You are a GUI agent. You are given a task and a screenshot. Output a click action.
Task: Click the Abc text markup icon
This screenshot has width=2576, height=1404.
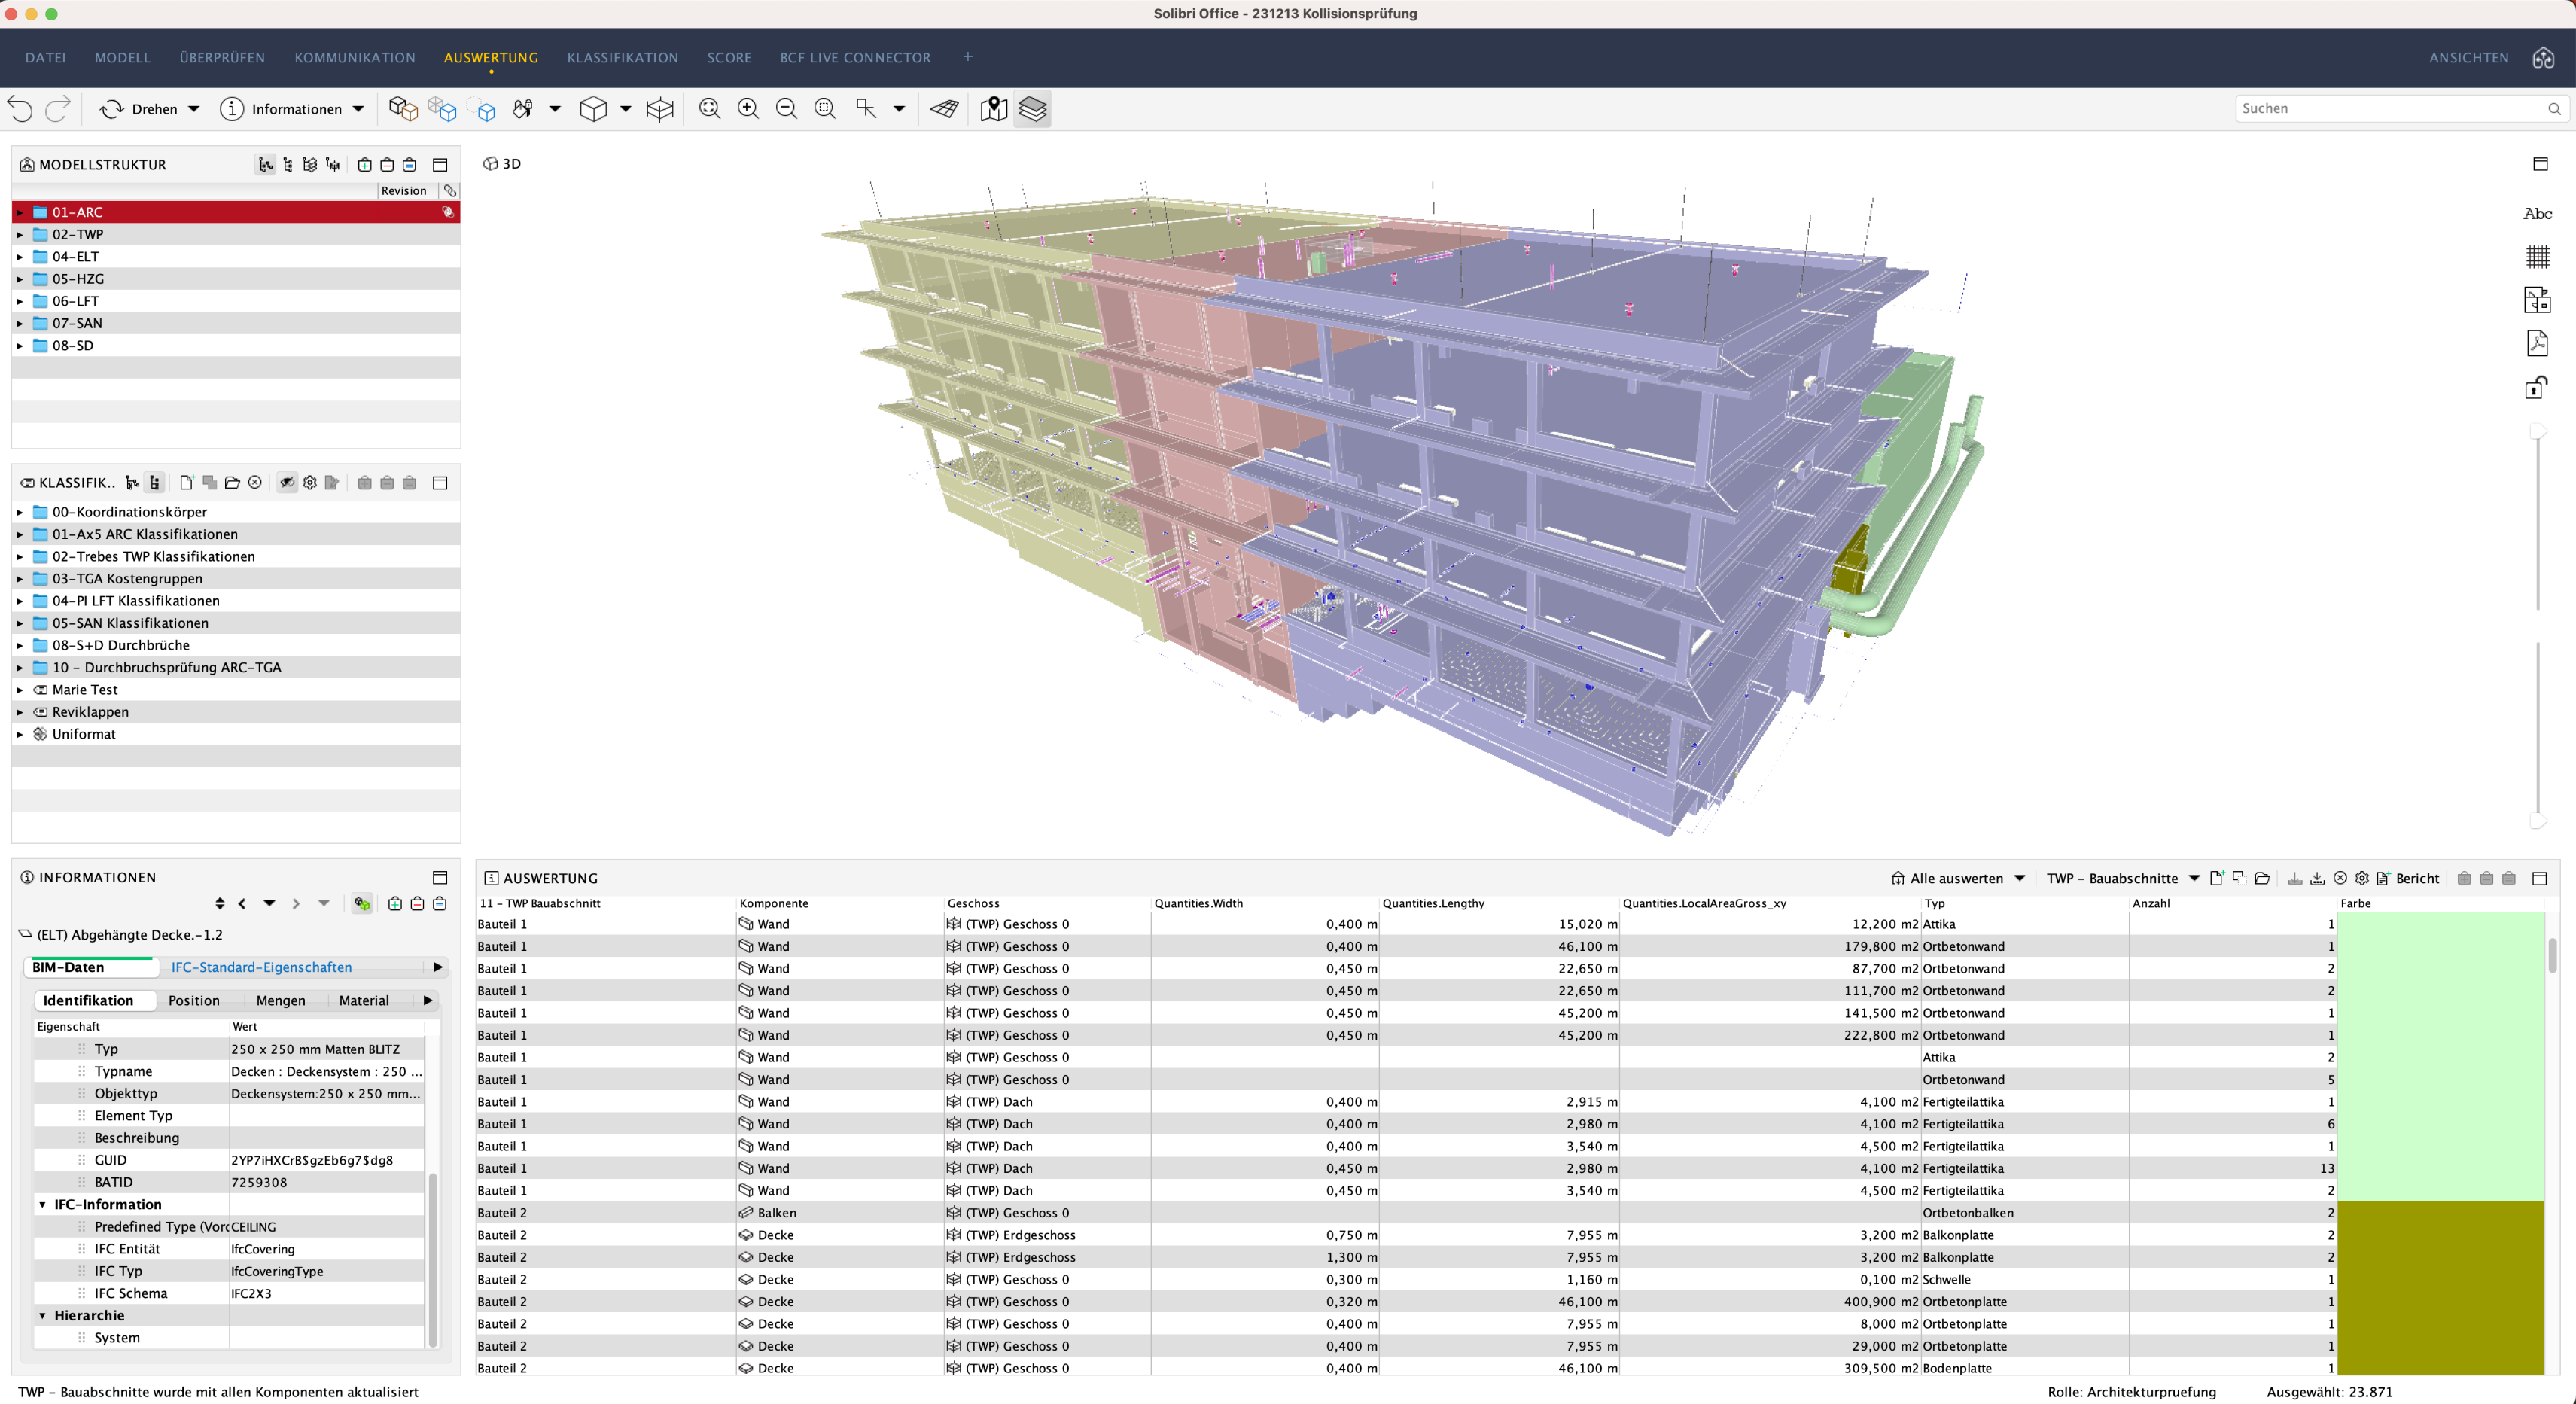[x=2537, y=213]
